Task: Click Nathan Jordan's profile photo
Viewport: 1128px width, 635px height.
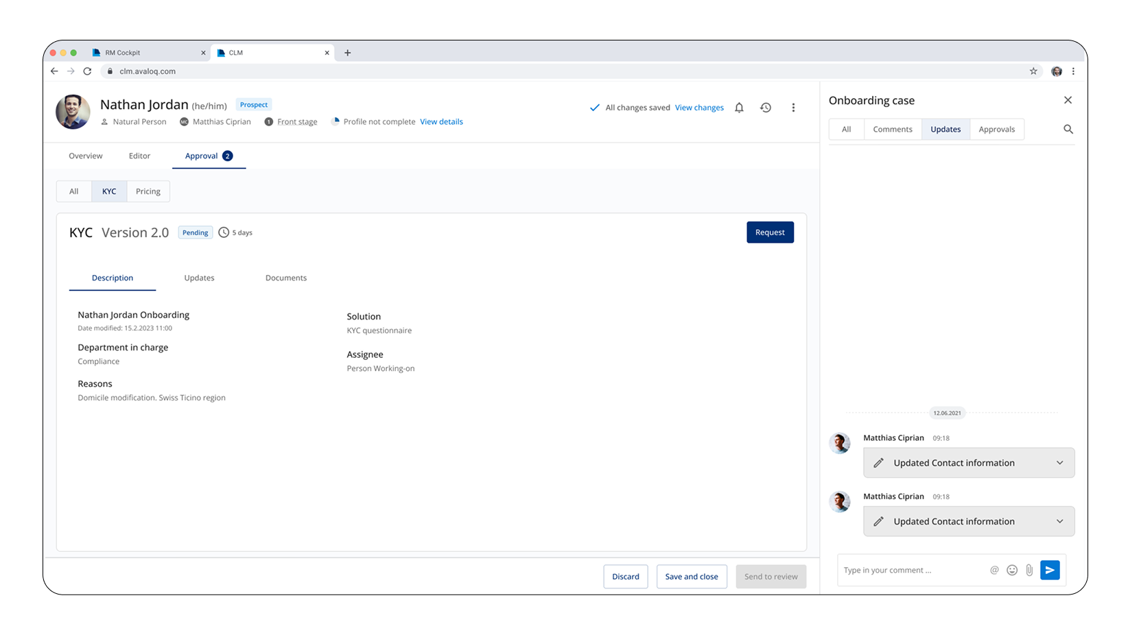Action: tap(73, 112)
